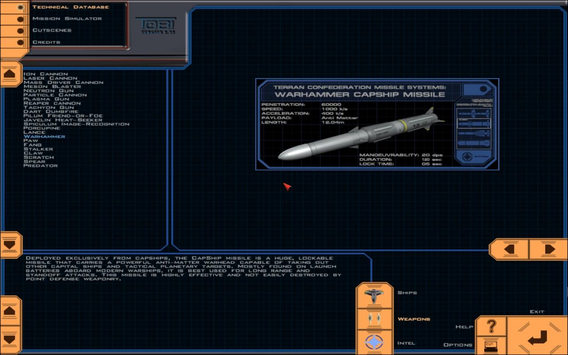
Task: Select Pilum Friend-or-Foe entry
Action: [63, 116]
